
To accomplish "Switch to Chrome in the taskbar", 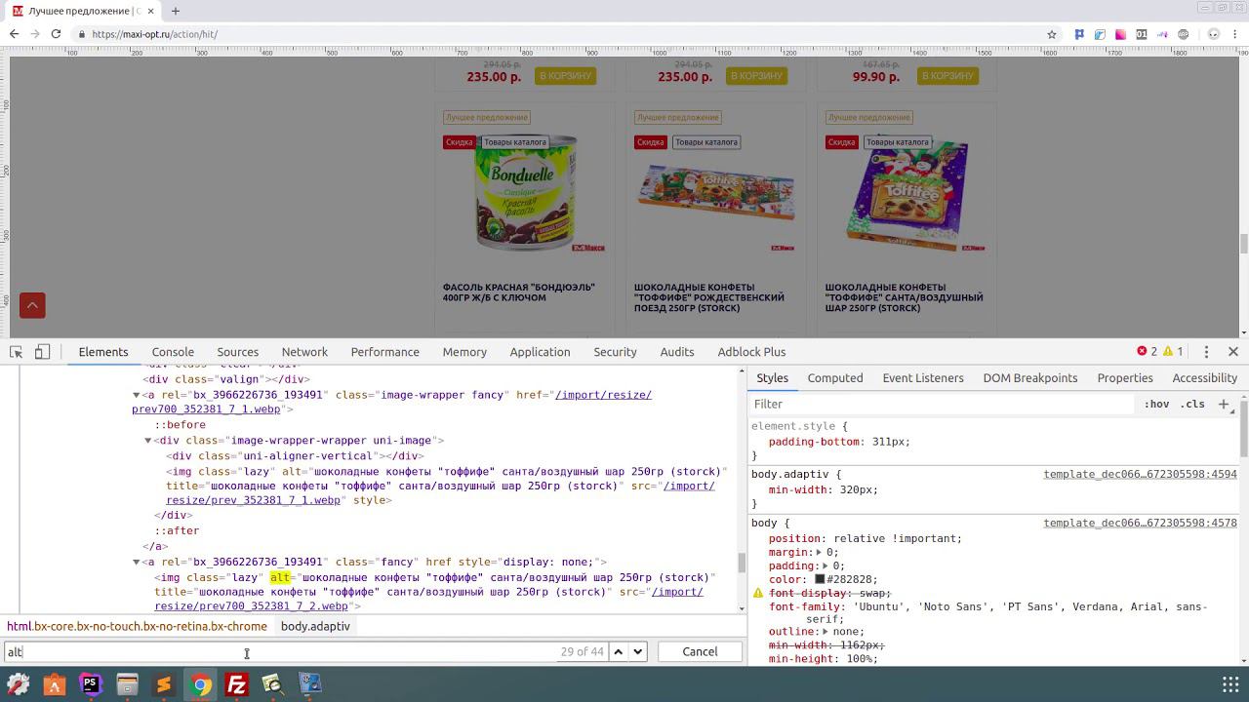I will point(200,684).
